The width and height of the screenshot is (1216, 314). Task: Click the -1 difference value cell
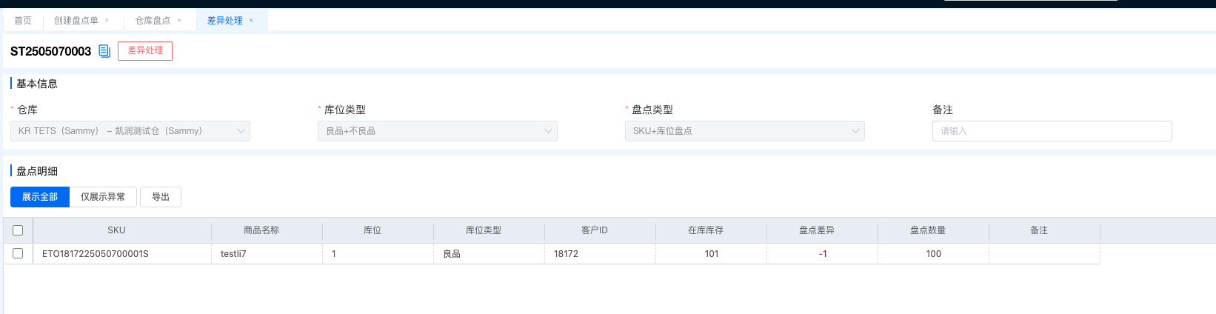click(x=822, y=254)
